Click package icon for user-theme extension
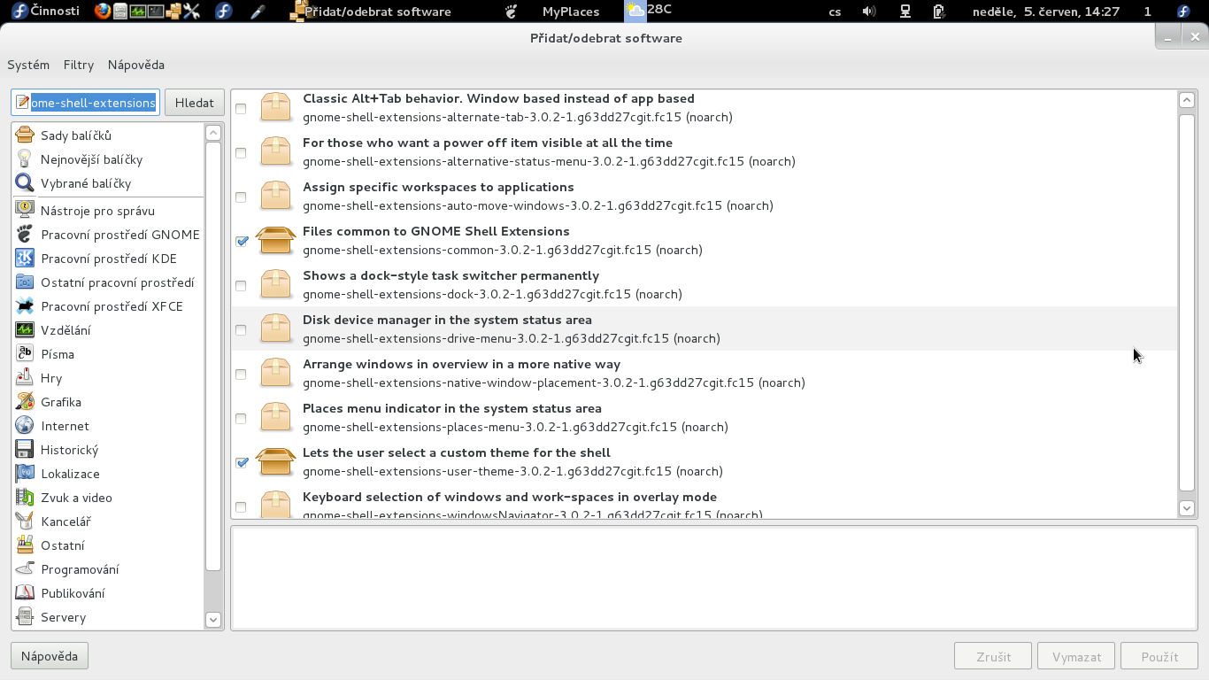 tap(275, 461)
